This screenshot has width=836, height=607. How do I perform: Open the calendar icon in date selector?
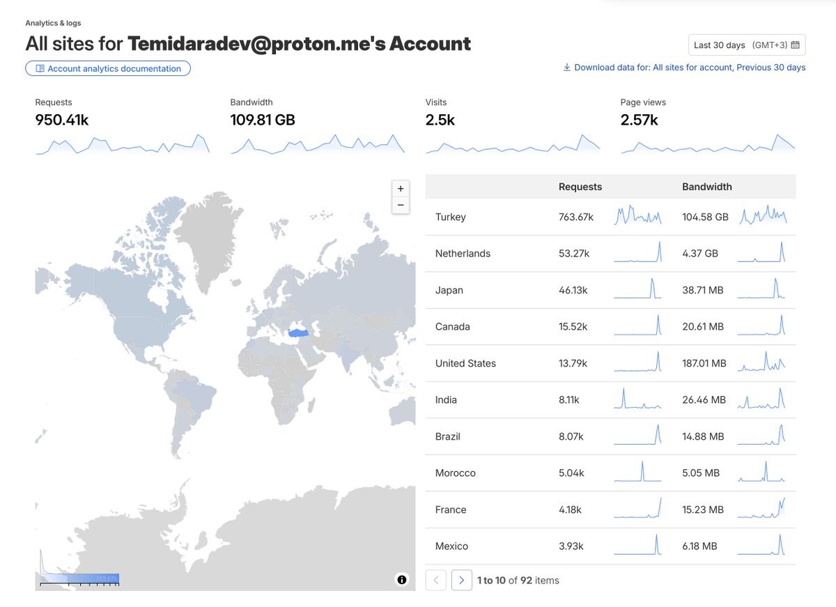(796, 44)
